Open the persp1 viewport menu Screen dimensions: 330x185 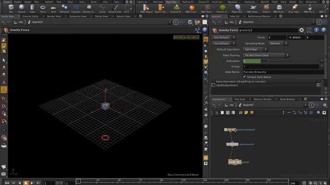click(x=179, y=37)
